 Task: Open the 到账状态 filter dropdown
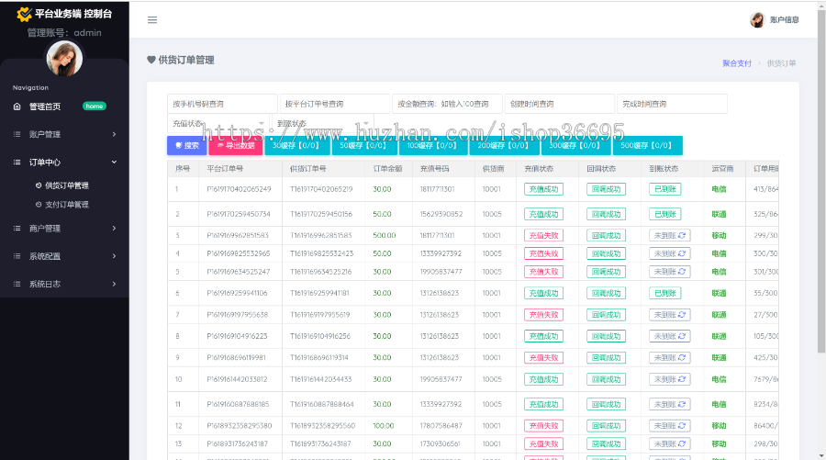click(x=321, y=124)
